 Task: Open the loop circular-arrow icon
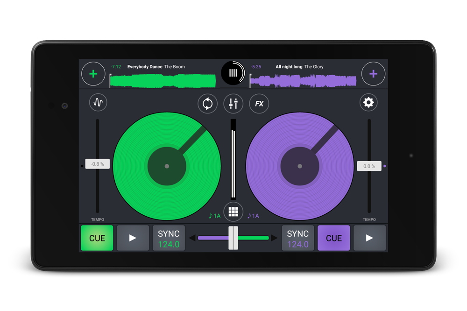tap(207, 104)
